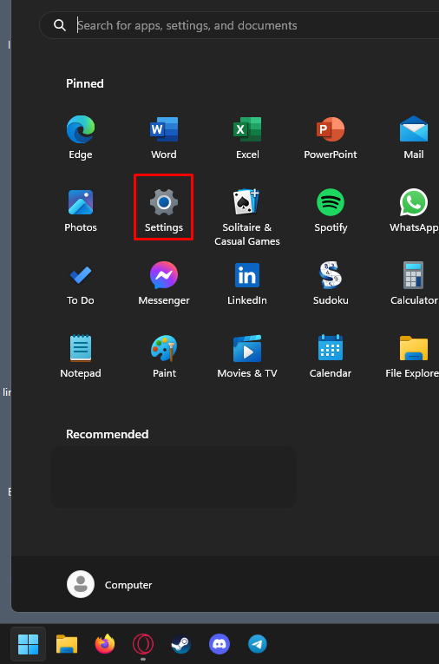The height and width of the screenshot is (664, 439).
Task: Open the To Do app
Action: [x=81, y=283]
